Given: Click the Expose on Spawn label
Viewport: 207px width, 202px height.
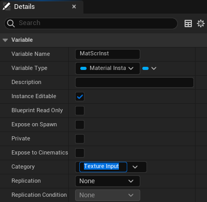Looking at the screenshot, I should [x=34, y=125].
